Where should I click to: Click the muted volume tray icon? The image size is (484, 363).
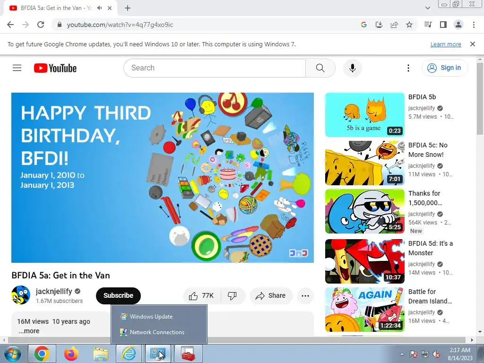(436, 354)
